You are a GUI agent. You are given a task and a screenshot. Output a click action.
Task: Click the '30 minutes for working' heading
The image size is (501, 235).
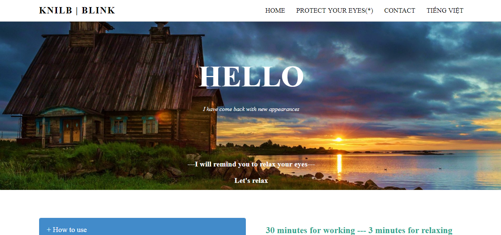(x=359, y=231)
